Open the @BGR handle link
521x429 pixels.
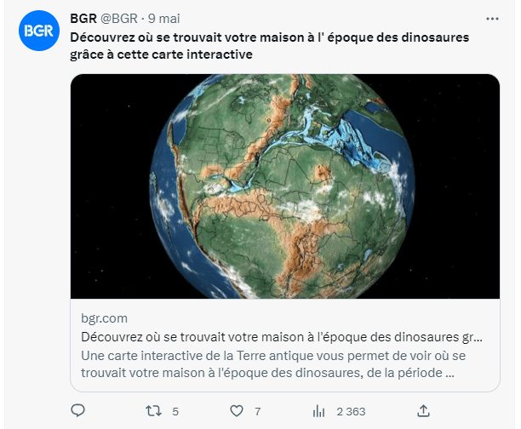click(x=119, y=19)
